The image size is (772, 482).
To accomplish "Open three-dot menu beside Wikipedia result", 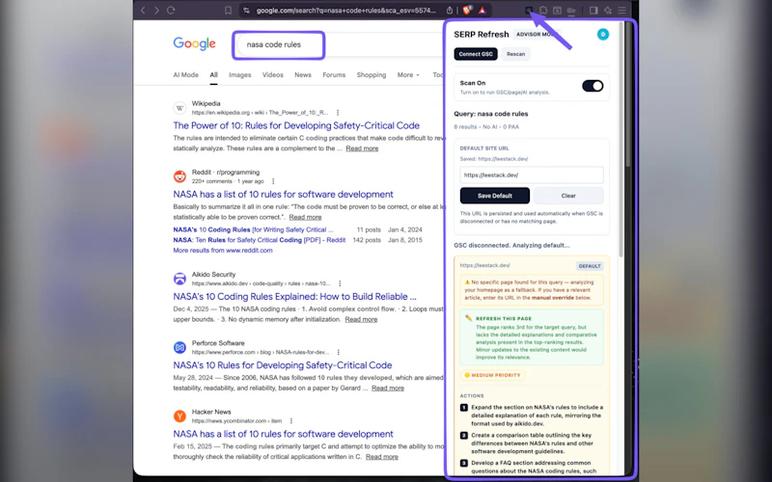I will pos(338,113).
